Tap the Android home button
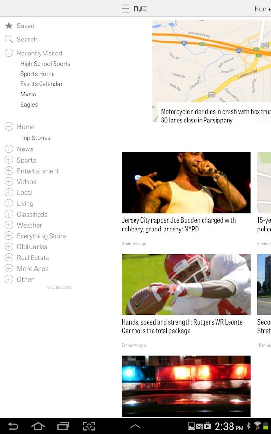 point(38,426)
